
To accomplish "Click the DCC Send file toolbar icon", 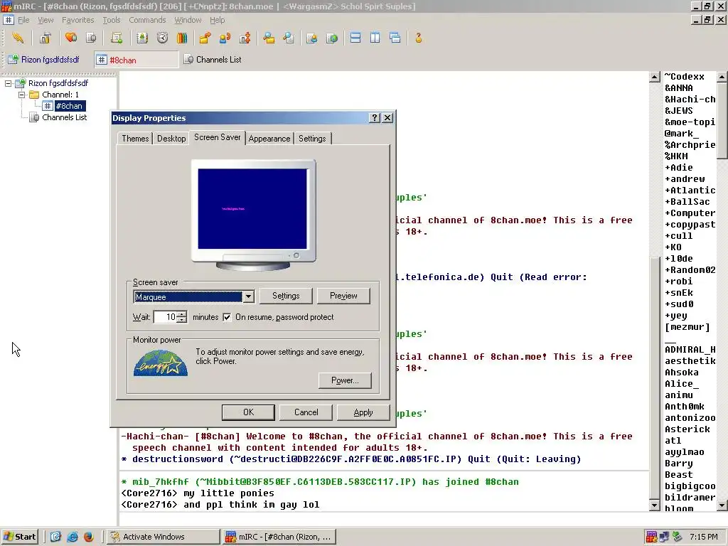I will (205, 38).
